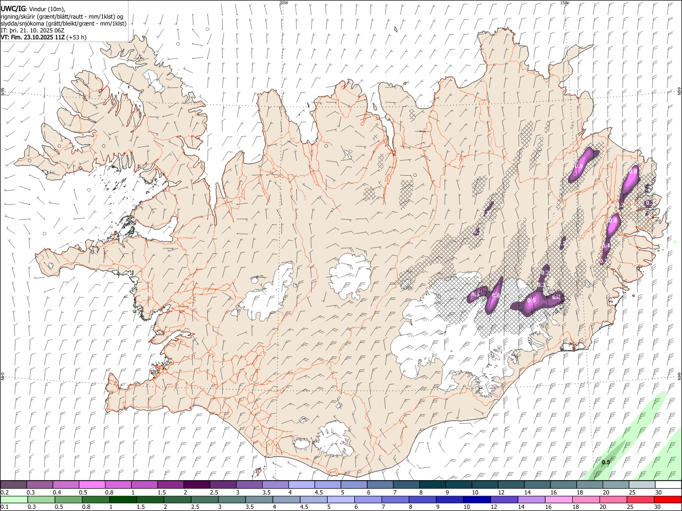
Task: Select the upper legend swatch between 18 and 20
Action: click(590, 484)
